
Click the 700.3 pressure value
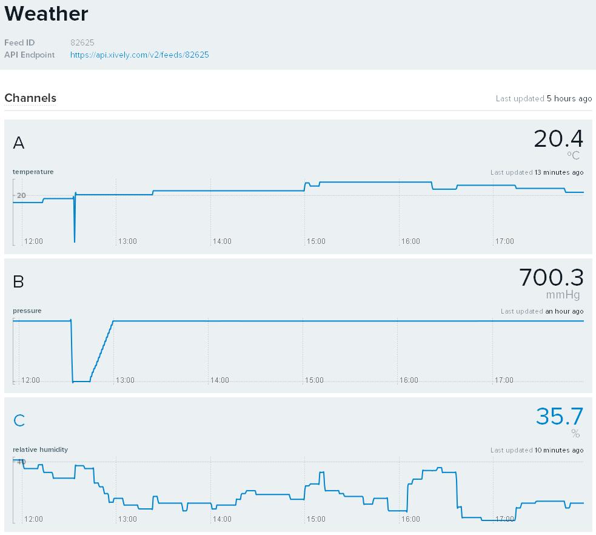coord(551,278)
